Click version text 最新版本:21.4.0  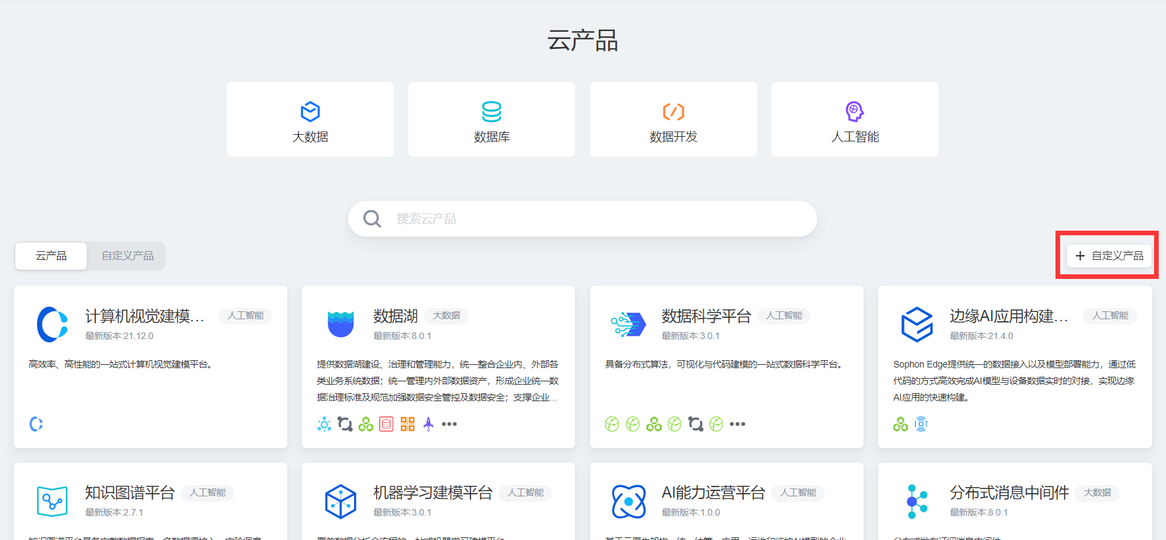click(x=981, y=336)
